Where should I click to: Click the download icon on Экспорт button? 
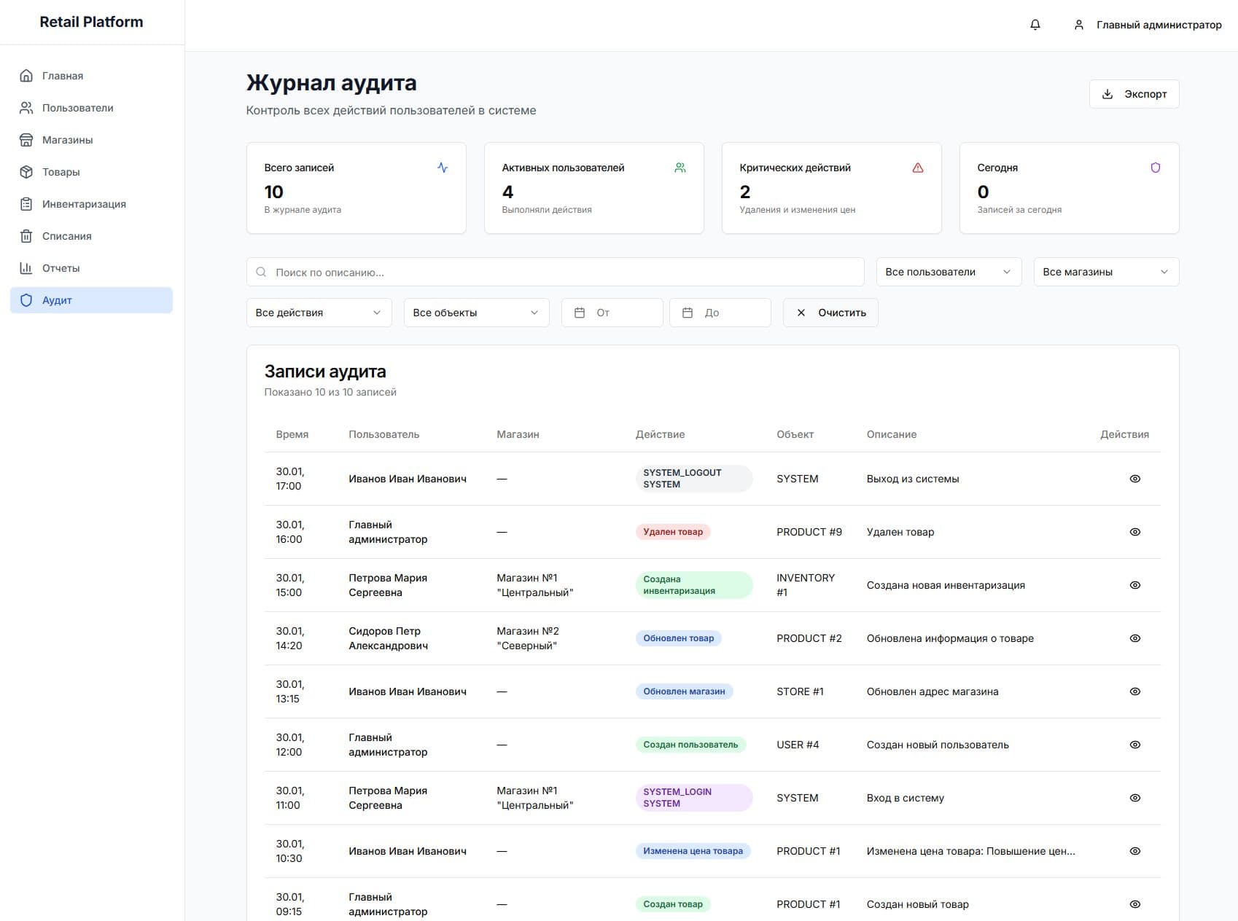pos(1107,94)
